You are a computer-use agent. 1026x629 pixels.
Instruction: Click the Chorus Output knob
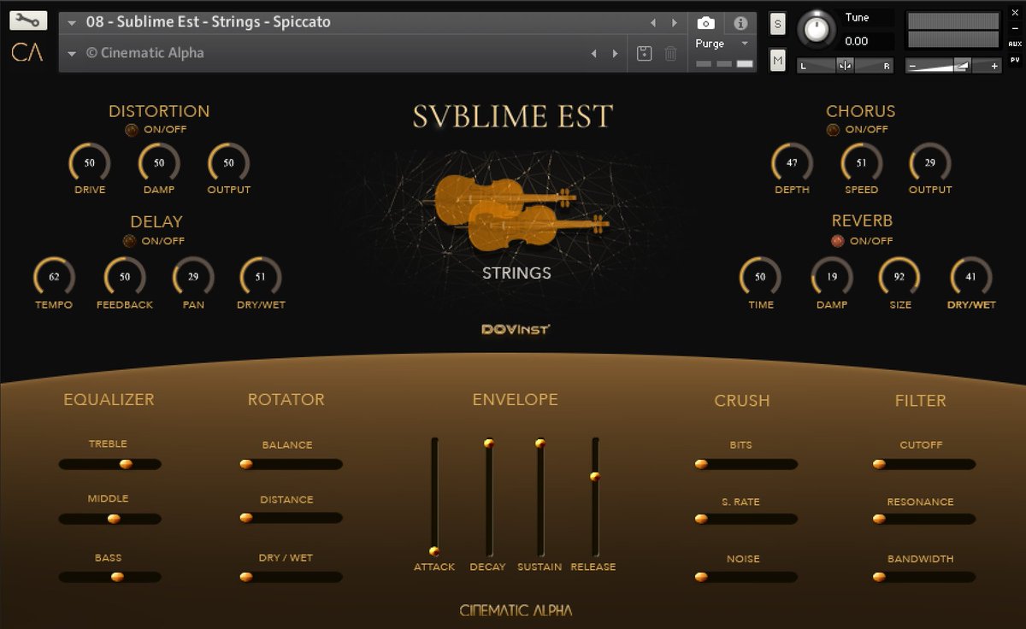click(930, 162)
